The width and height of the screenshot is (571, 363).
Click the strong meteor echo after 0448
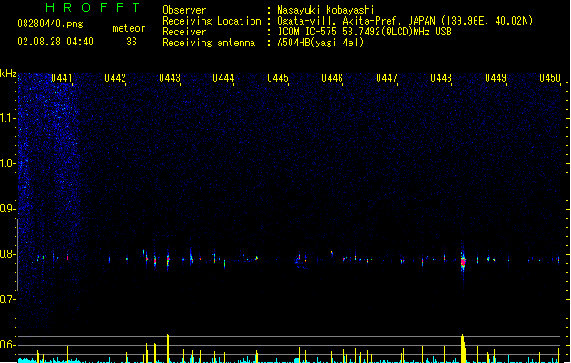click(x=463, y=261)
